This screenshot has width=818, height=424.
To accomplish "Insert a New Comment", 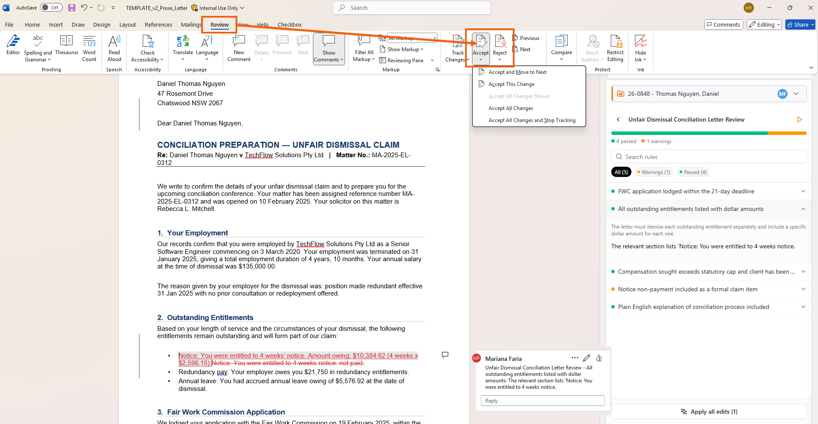I will click(239, 45).
